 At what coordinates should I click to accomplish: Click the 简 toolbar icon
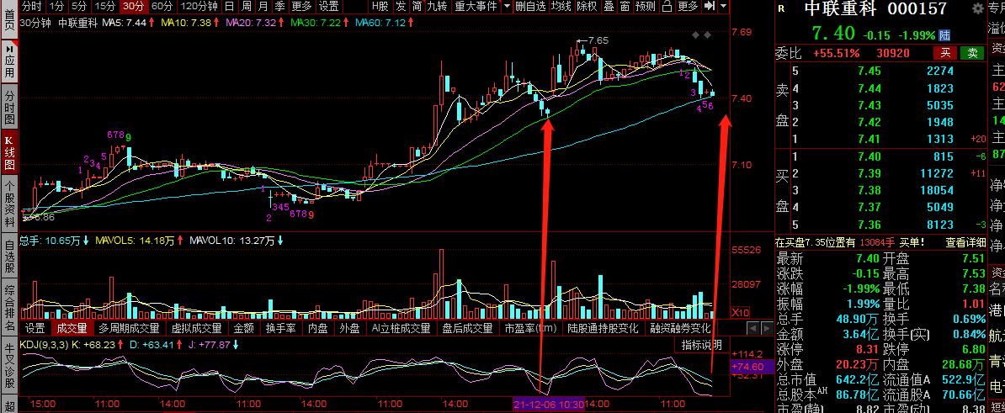pos(417,7)
